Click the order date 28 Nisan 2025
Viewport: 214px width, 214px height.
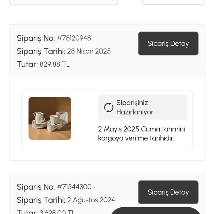(89, 51)
